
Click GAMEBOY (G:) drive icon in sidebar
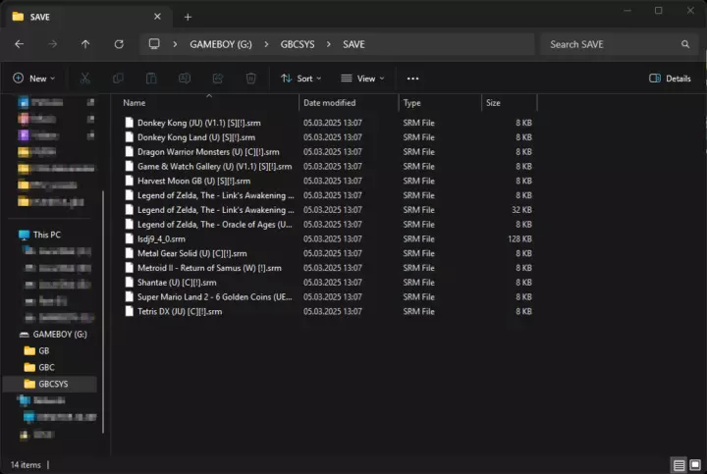click(x=25, y=335)
